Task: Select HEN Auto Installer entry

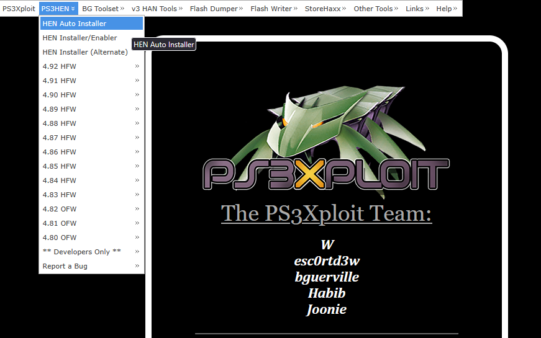Action: [x=91, y=24]
